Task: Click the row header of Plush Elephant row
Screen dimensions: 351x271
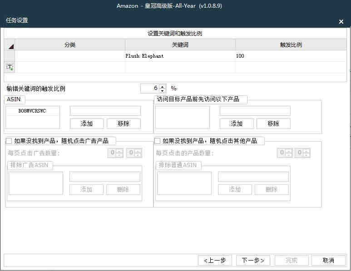Action: click(x=10, y=56)
